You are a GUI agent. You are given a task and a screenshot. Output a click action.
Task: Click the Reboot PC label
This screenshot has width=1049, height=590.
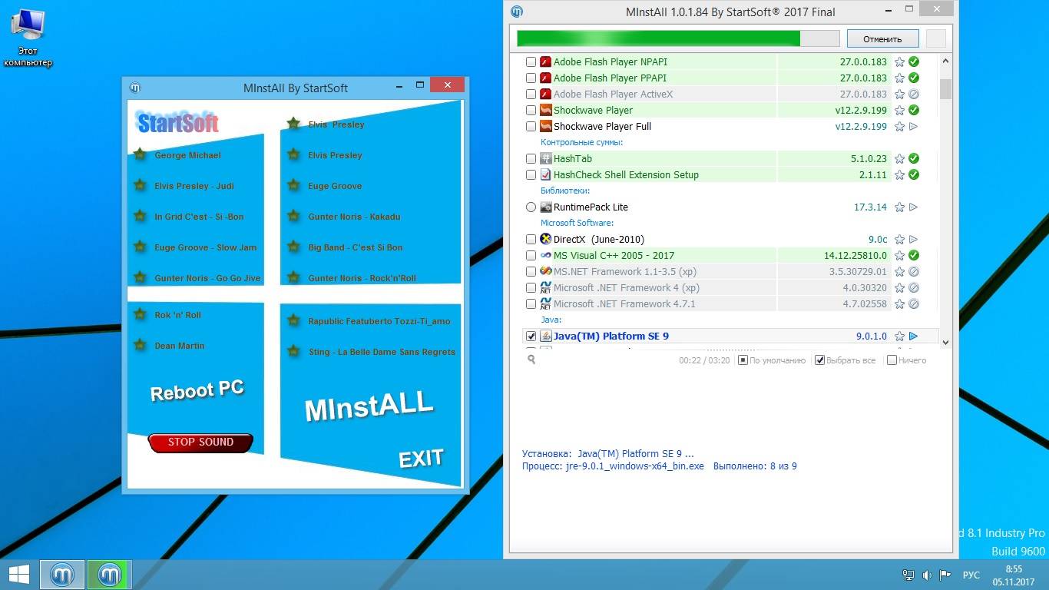pos(197,390)
